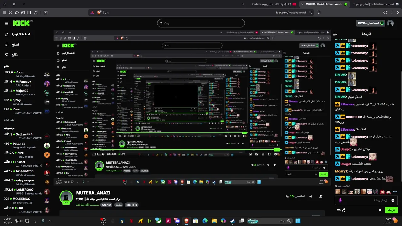Open Majah92 channel in sidebar
Screen dimensions: 402x226
pyautogui.click(x=27, y=93)
